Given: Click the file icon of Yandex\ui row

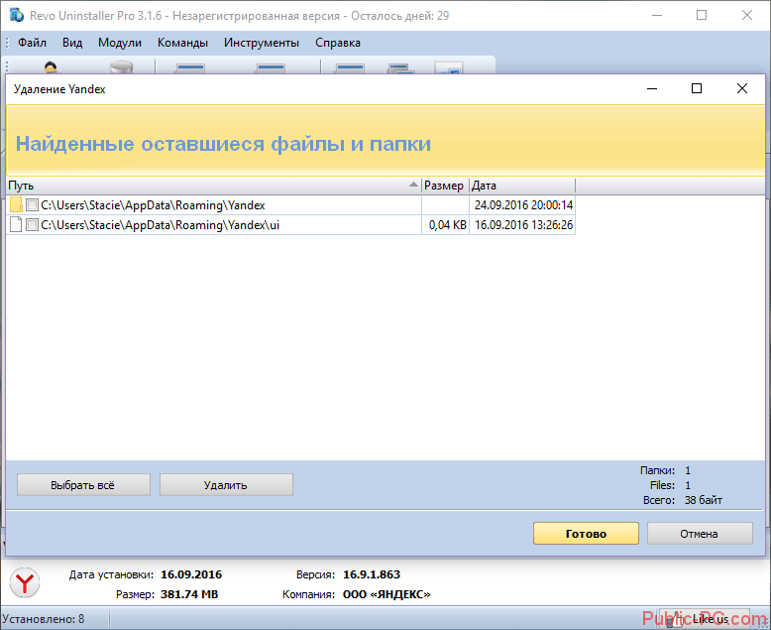Looking at the screenshot, I should tap(16, 224).
